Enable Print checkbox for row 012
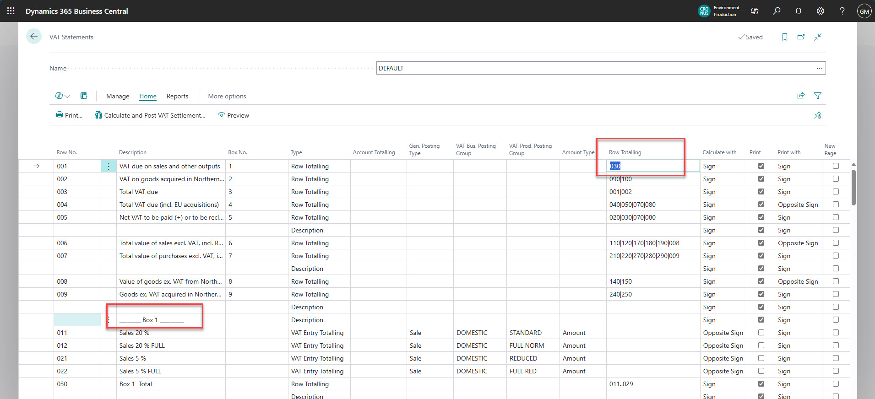The height and width of the screenshot is (399, 875). click(761, 345)
